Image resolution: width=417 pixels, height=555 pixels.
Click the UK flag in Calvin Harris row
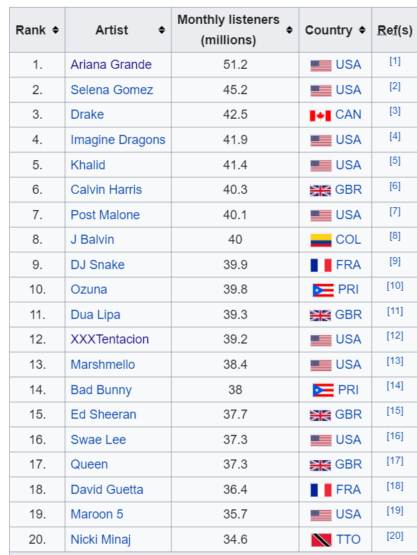(320, 190)
